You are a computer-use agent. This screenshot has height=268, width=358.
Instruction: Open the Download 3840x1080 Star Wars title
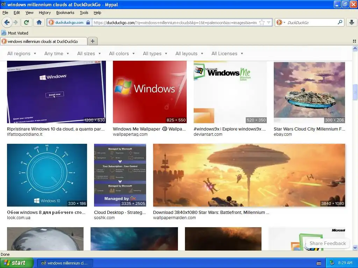211,213
